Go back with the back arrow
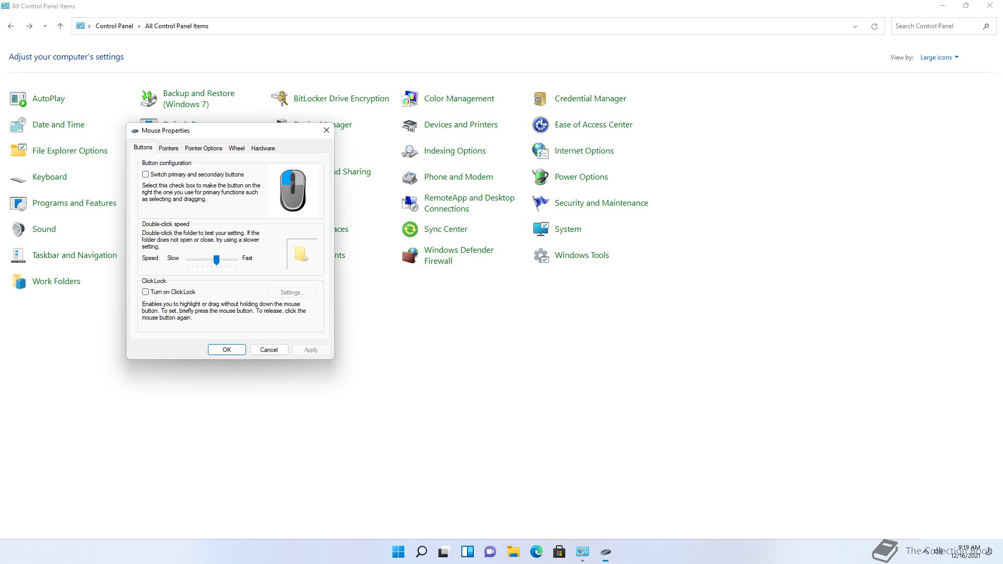Viewport: 1003px width, 564px height. (x=11, y=26)
